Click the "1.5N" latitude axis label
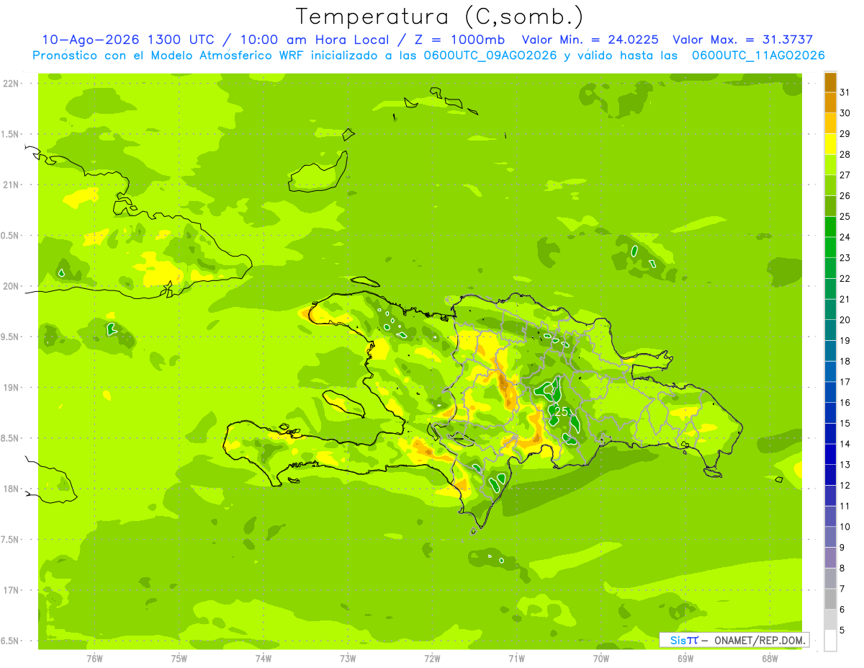The width and height of the screenshot is (864, 668). point(11,134)
